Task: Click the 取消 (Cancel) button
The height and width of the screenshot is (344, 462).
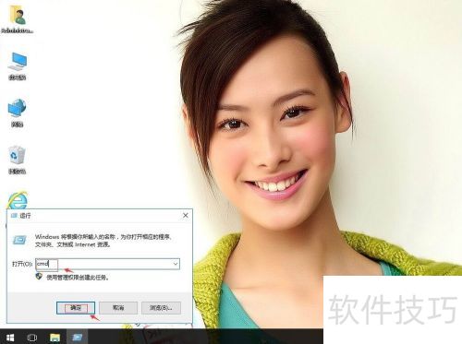Action: (118, 308)
